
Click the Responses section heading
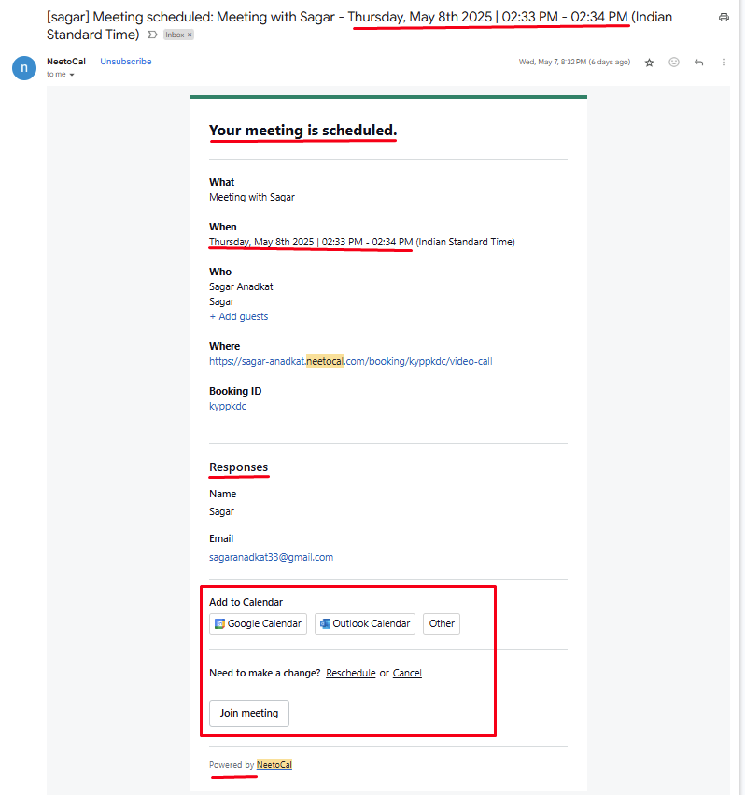coord(238,467)
